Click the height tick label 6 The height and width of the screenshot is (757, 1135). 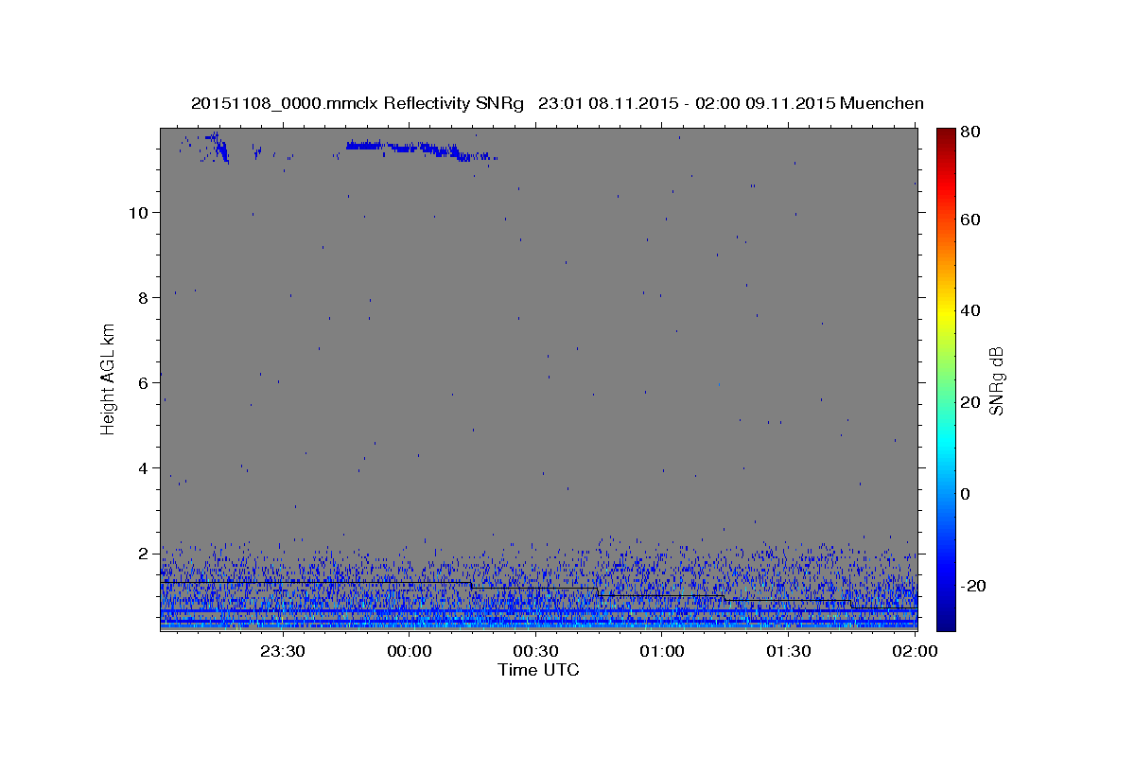pos(145,382)
